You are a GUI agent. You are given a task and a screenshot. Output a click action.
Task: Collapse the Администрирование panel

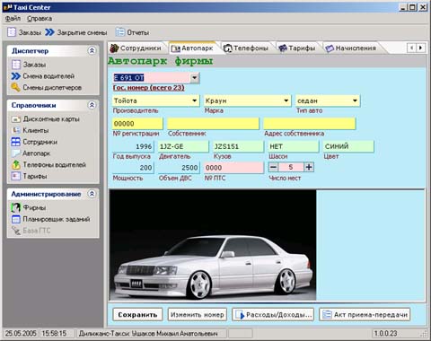[x=92, y=194]
